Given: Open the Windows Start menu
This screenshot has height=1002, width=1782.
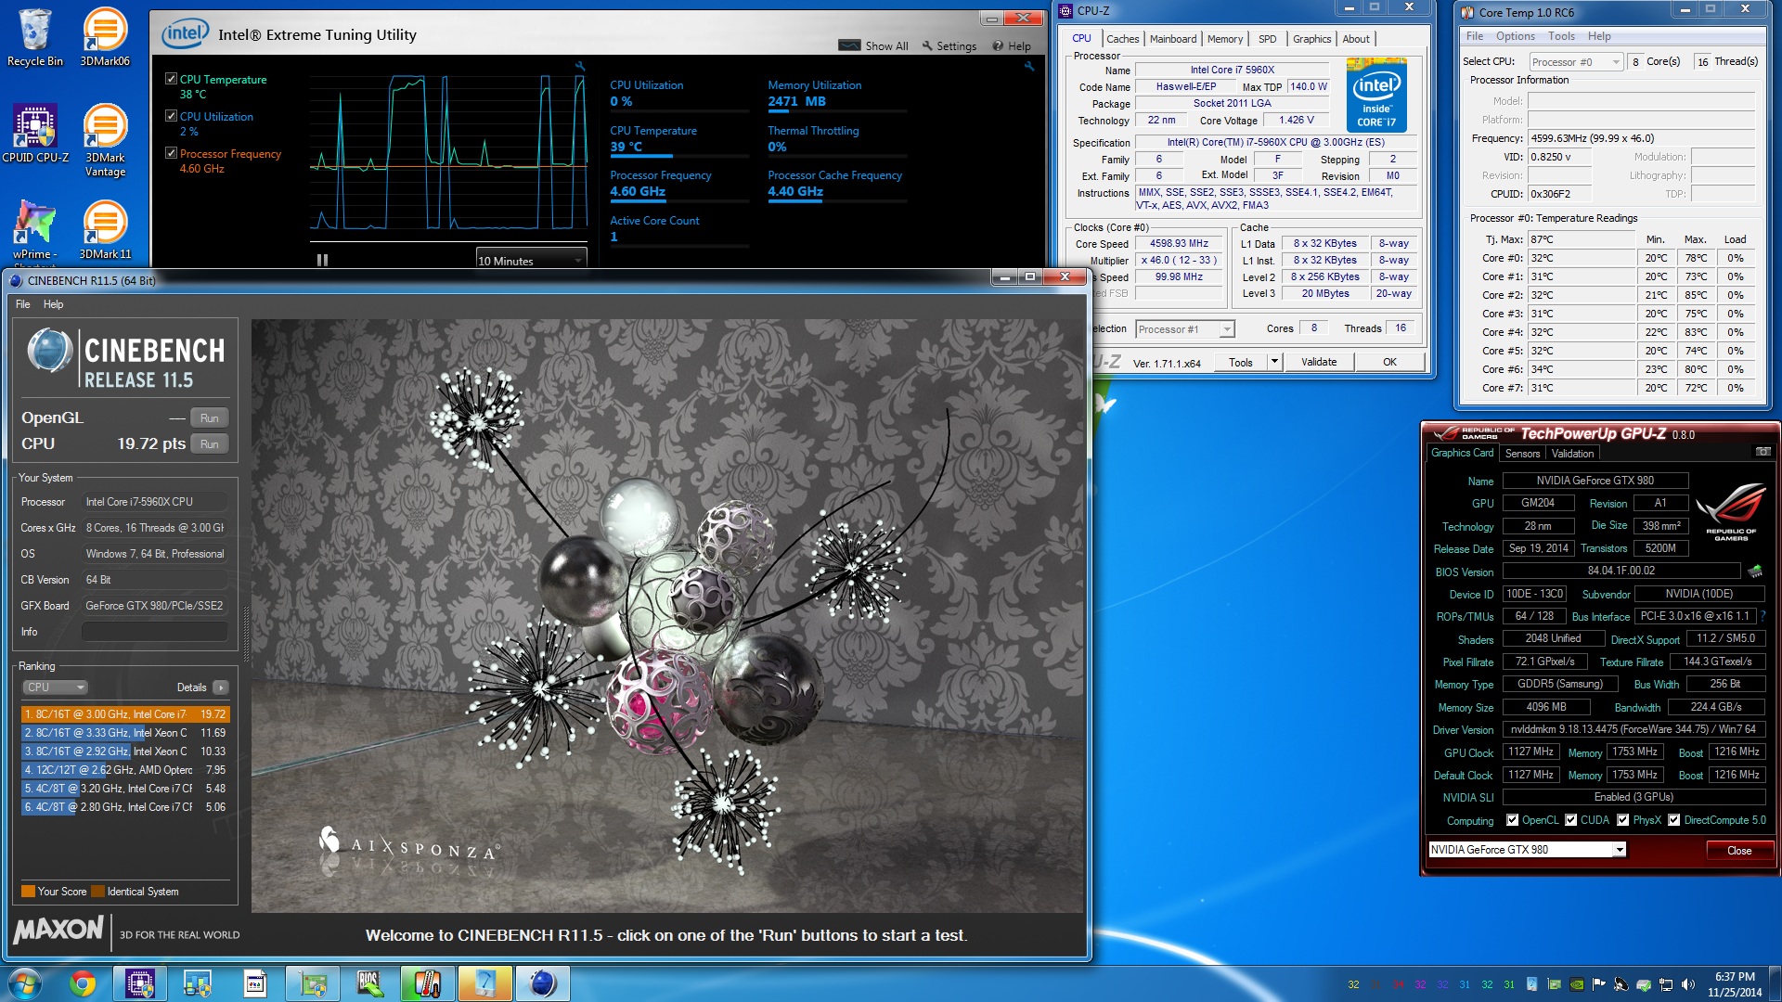Looking at the screenshot, I should [x=24, y=983].
